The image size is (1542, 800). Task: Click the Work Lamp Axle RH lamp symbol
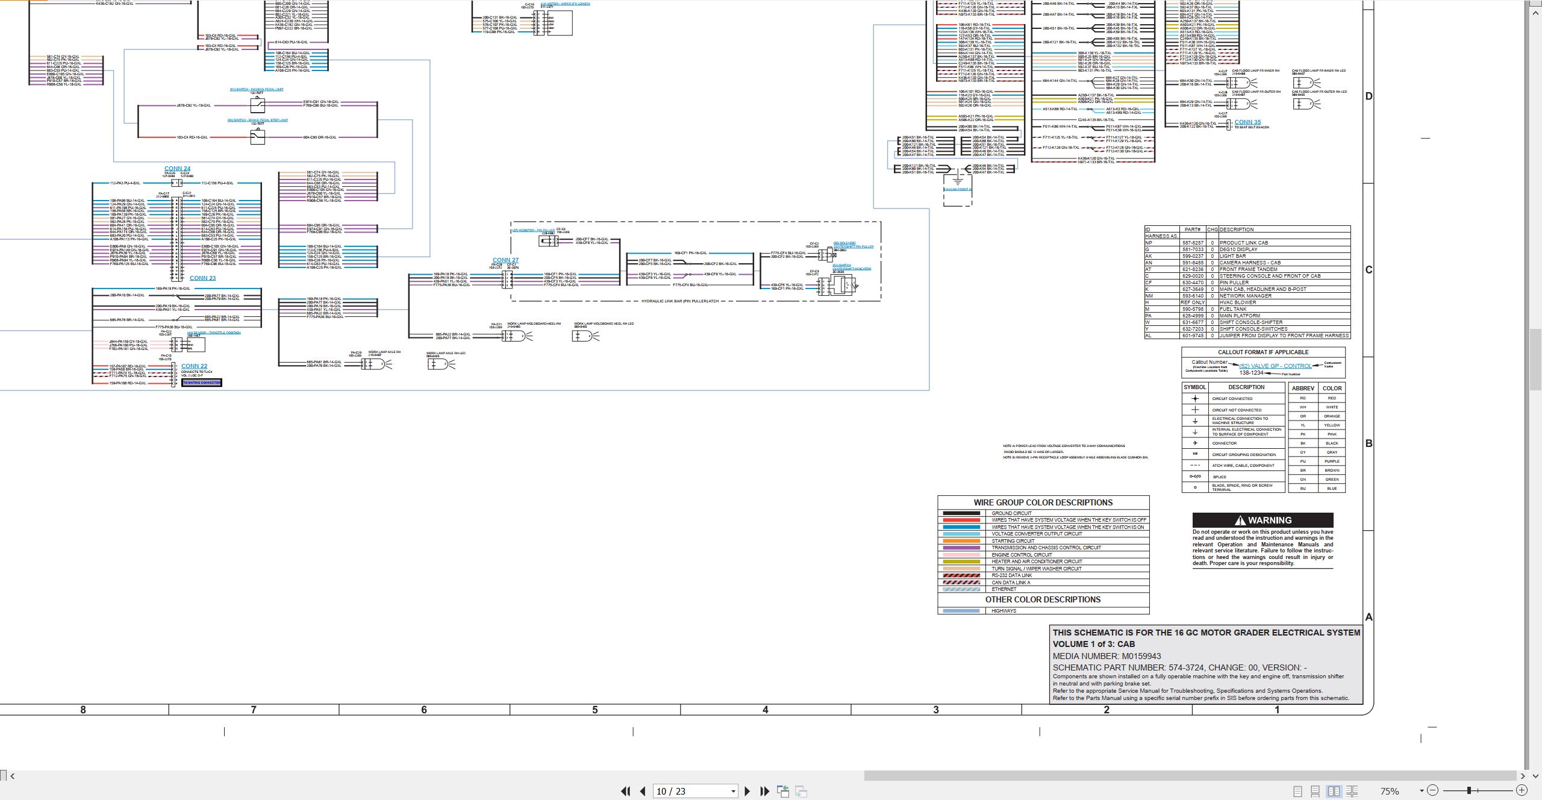click(376, 364)
